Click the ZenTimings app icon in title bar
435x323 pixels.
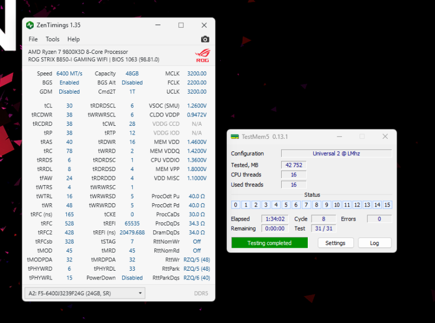[30, 25]
